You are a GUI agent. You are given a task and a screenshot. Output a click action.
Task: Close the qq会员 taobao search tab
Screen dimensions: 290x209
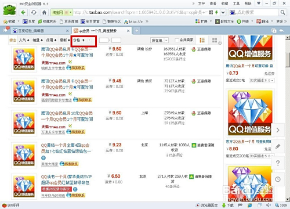tap(128, 31)
